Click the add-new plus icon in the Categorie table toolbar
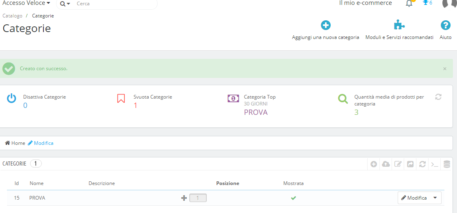 pos(374,164)
